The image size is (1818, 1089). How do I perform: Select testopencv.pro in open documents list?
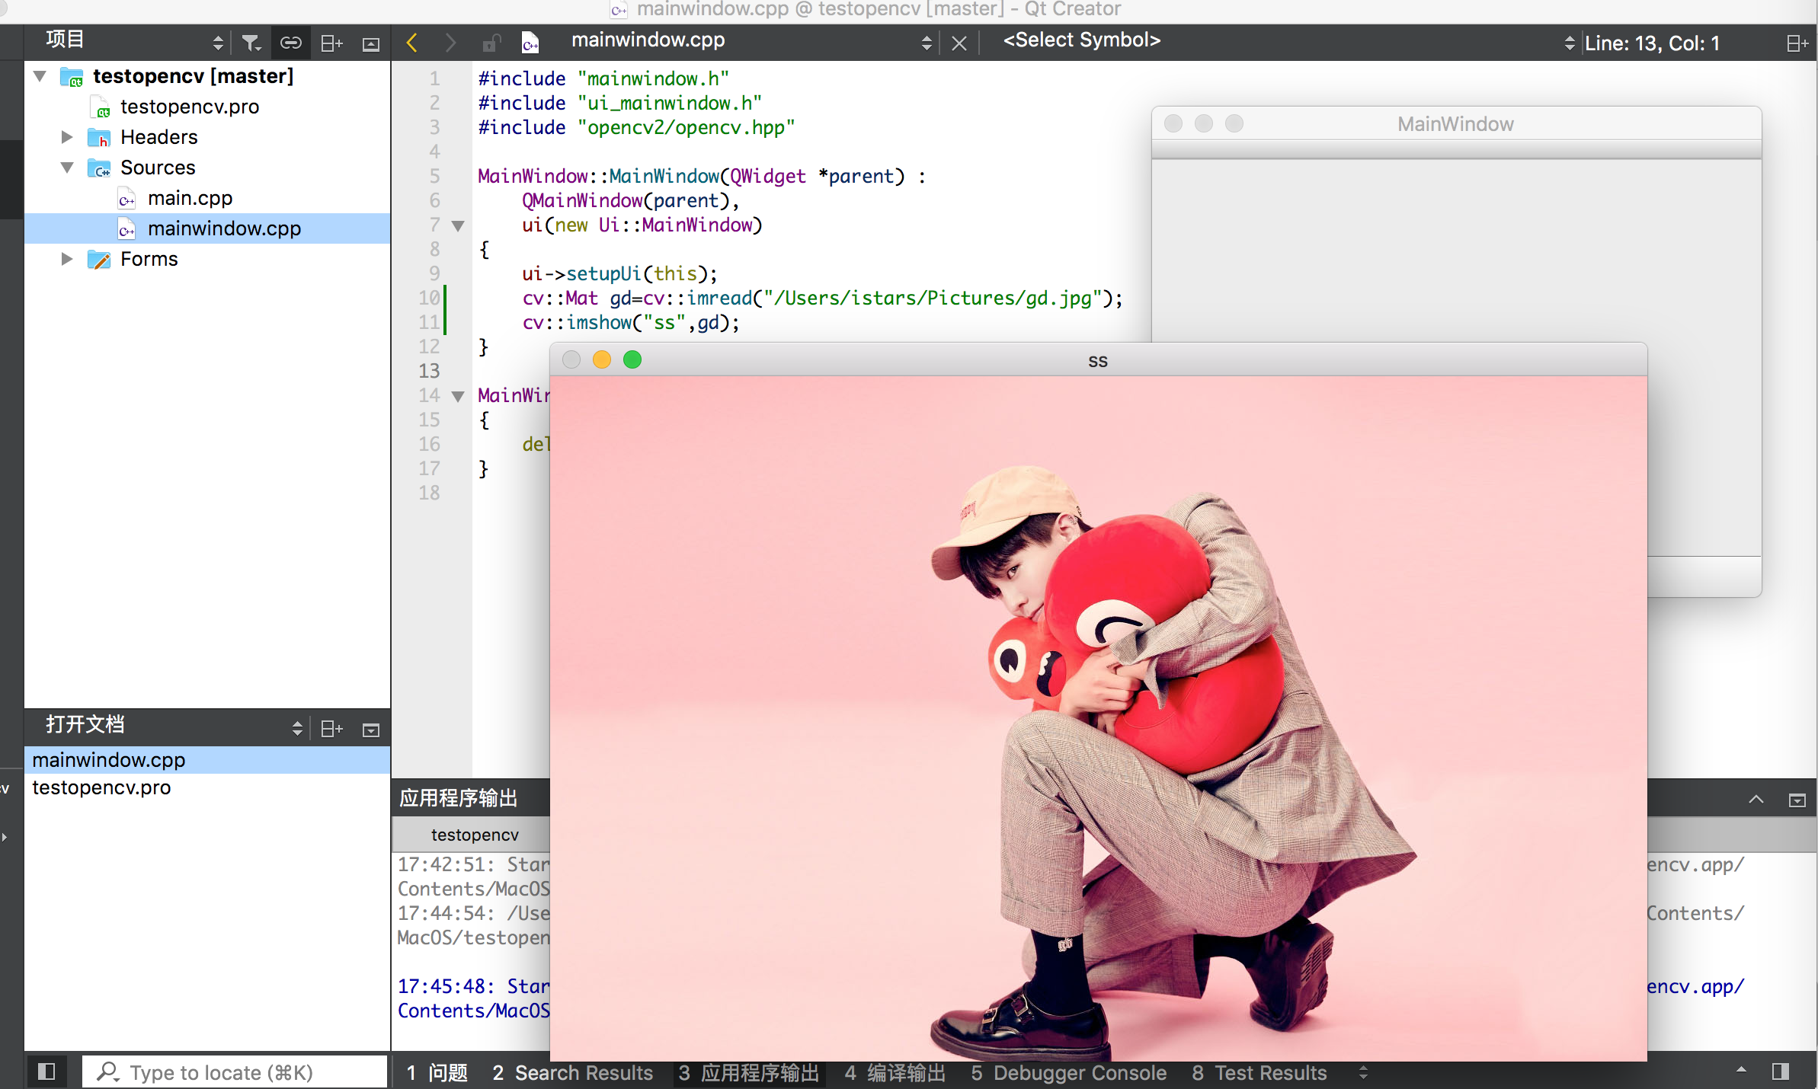tap(101, 787)
